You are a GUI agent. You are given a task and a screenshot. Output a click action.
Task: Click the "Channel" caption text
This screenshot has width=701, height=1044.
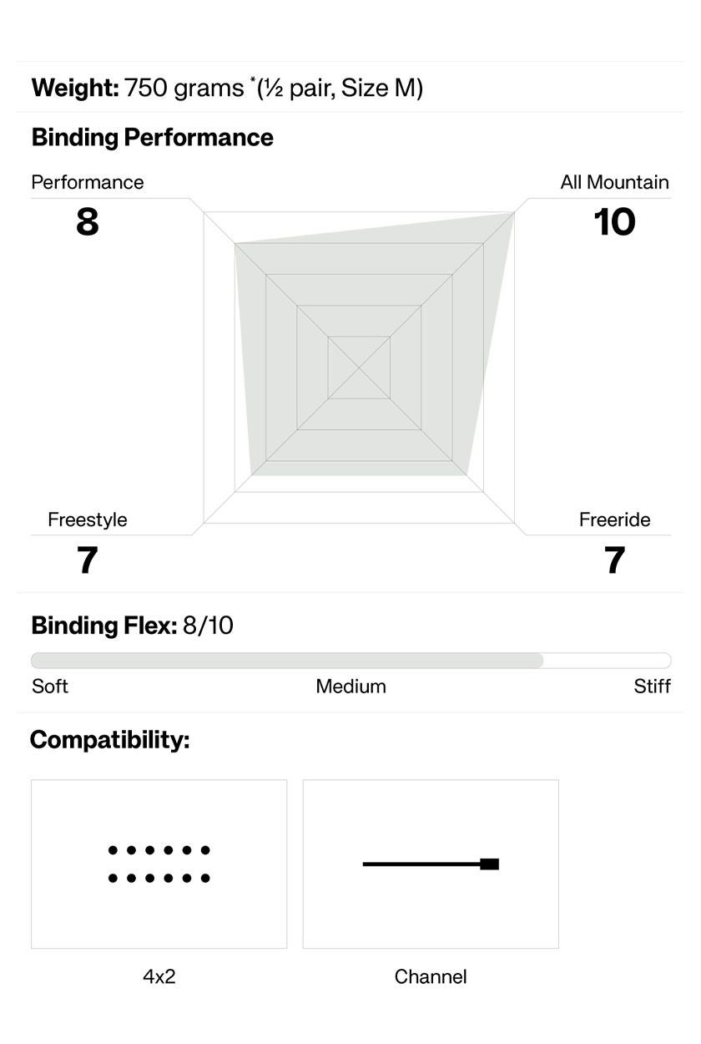[x=431, y=976]
